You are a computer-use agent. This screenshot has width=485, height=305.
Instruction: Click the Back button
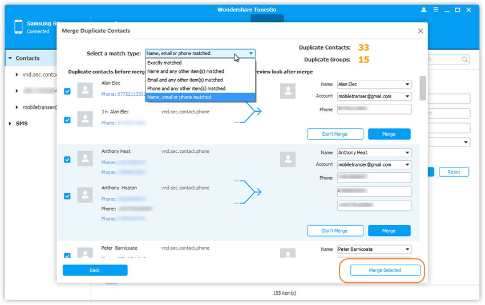tap(95, 270)
